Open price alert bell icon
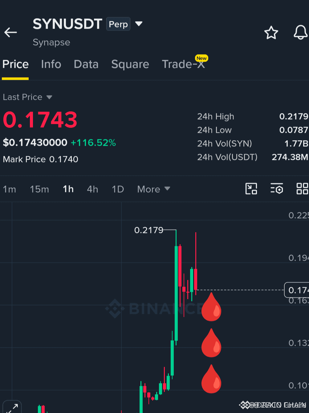This screenshot has width=309, height=413. 300,32
